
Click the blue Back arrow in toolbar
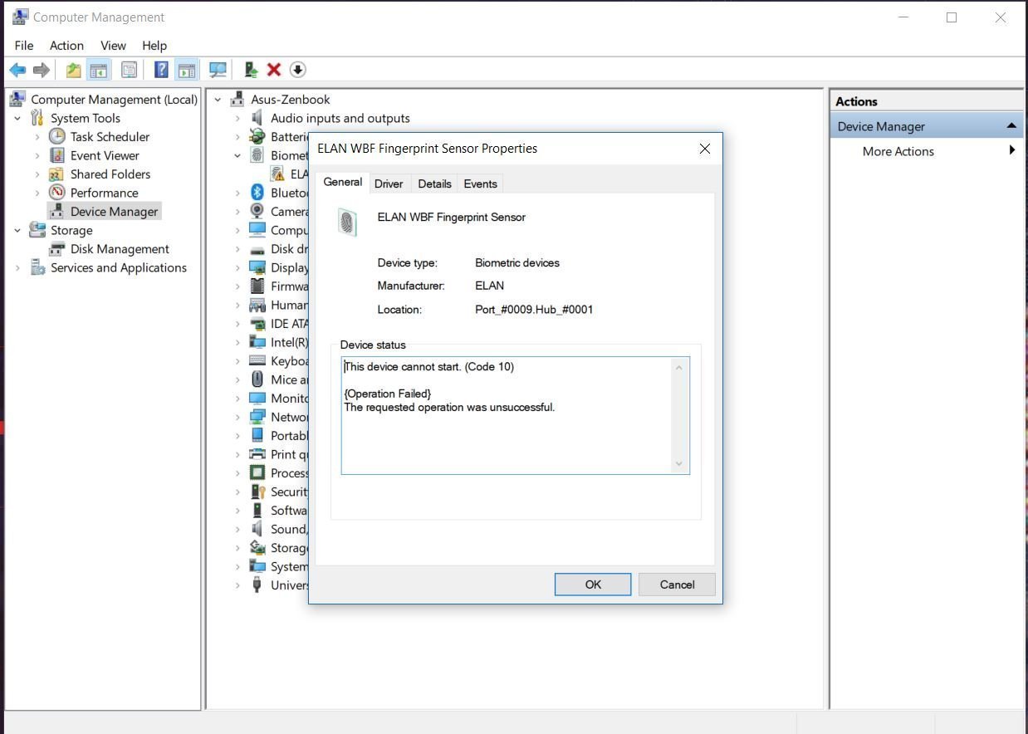point(17,71)
